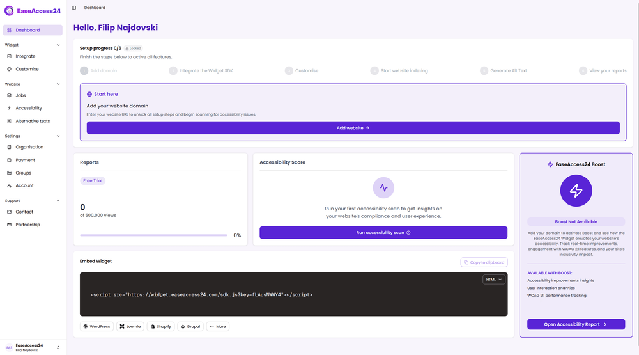Collapse the Widget sidebar section
This screenshot has width=639, height=355.
[x=58, y=45]
